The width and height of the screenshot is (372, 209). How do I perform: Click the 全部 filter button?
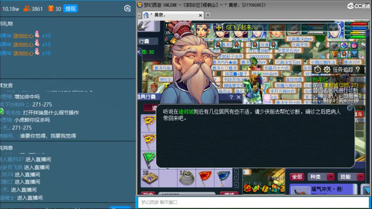(x=297, y=177)
